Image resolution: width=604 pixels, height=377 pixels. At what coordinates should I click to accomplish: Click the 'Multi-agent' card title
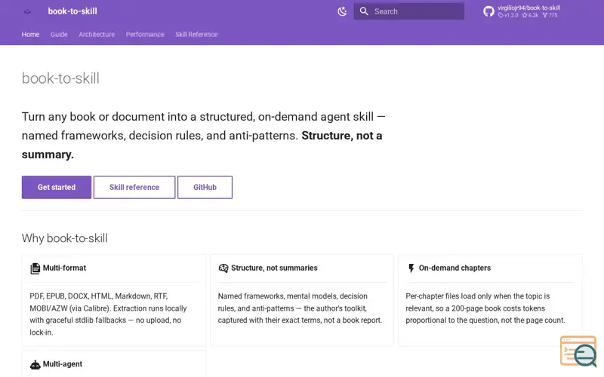pyautogui.click(x=63, y=364)
